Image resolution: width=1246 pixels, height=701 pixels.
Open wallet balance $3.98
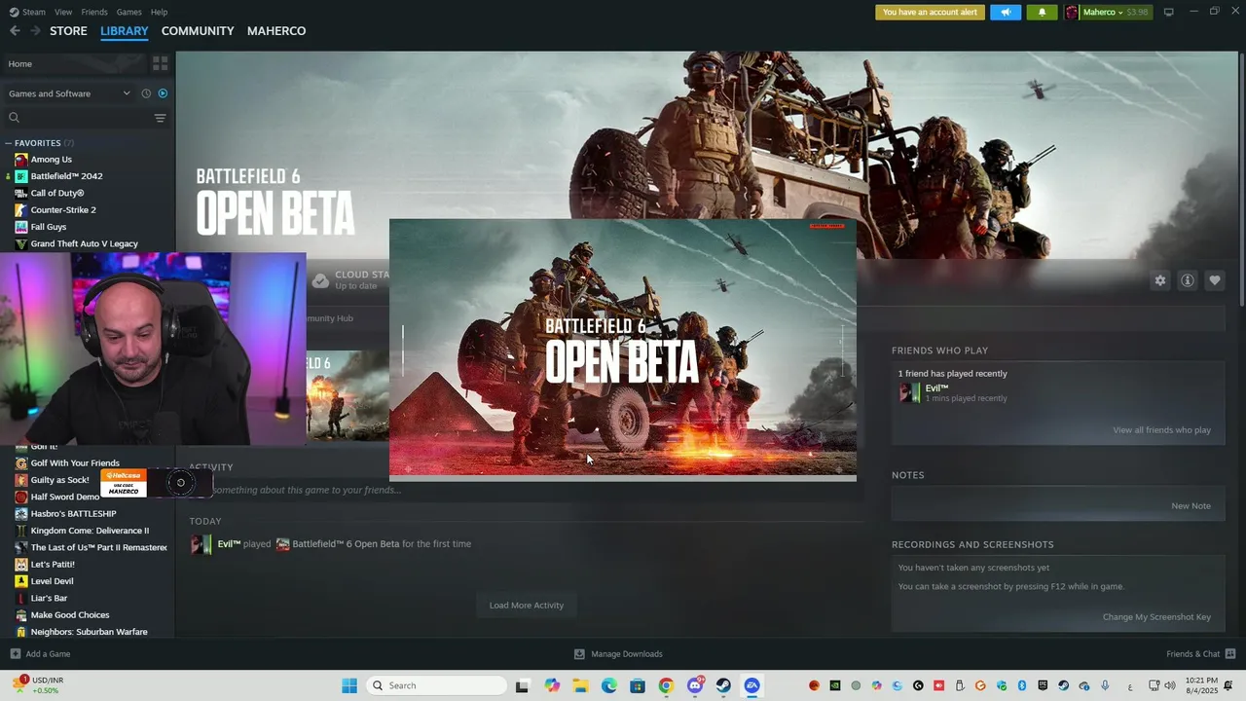pos(1138,13)
